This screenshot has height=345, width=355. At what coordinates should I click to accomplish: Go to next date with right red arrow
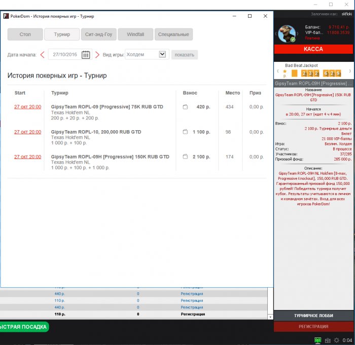(97, 55)
